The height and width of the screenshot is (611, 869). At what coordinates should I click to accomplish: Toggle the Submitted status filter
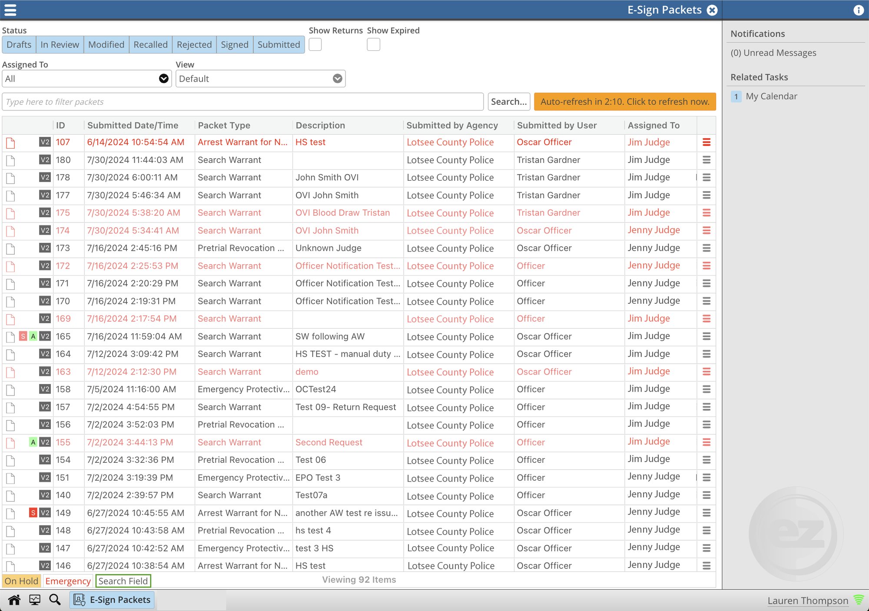279,45
